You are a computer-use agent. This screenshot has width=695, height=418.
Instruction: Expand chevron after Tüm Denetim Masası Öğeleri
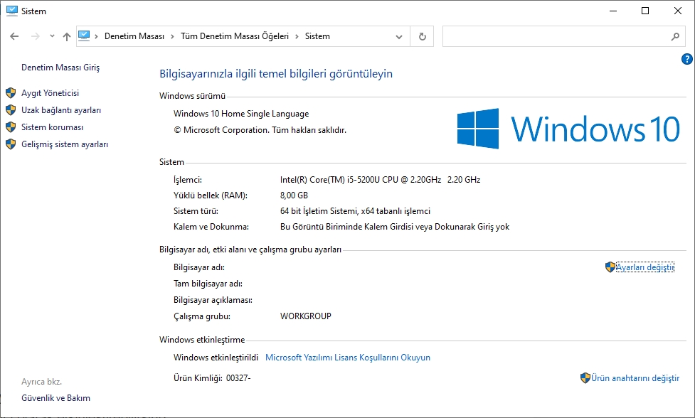[x=297, y=36]
